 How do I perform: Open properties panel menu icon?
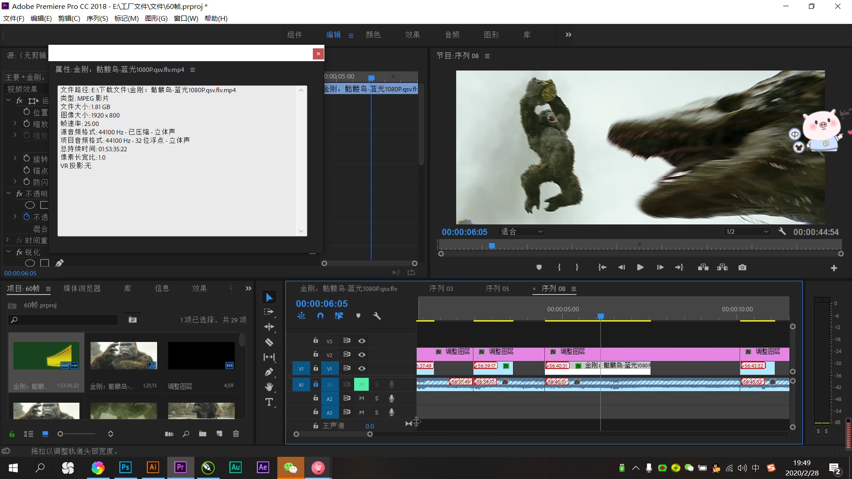point(193,70)
